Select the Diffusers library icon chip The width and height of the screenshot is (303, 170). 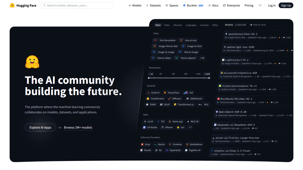point(175,98)
